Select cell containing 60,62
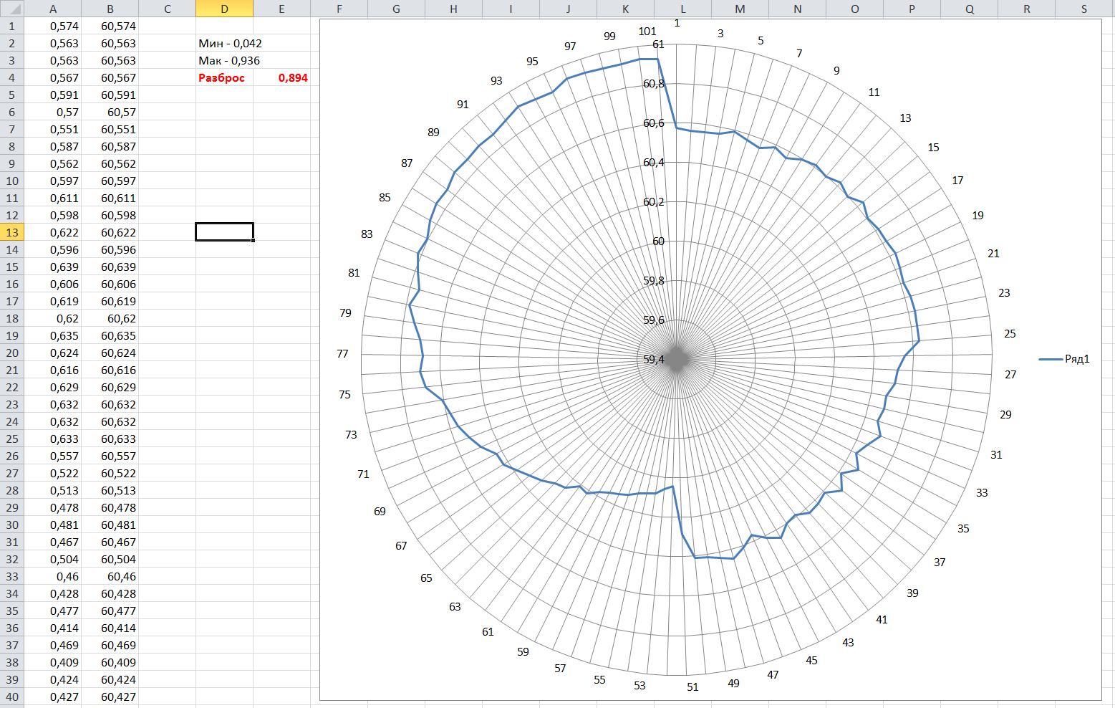 [110, 318]
